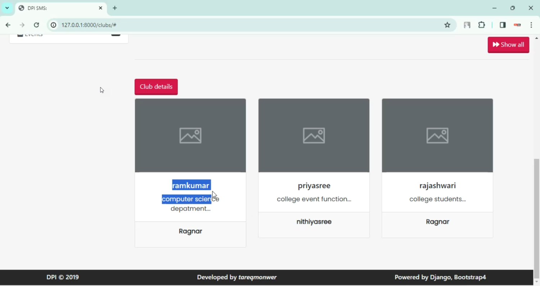This screenshot has height=286, width=540.
Task: Open the Extensions puzzle icon
Action: 481,25
